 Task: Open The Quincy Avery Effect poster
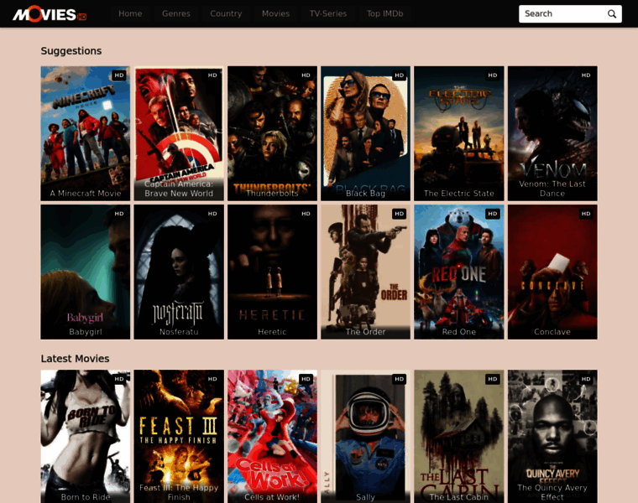[x=552, y=437]
